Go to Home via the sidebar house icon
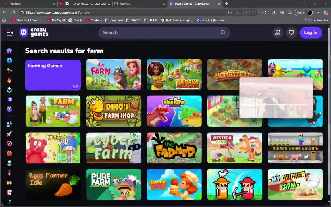 pyautogui.click(x=9, y=51)
